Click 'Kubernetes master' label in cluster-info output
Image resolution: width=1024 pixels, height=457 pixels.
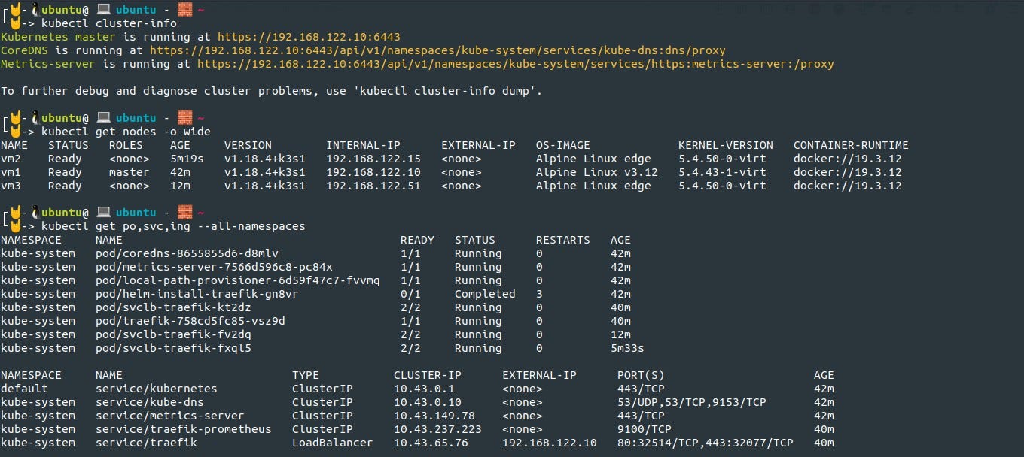pos(58,37)
